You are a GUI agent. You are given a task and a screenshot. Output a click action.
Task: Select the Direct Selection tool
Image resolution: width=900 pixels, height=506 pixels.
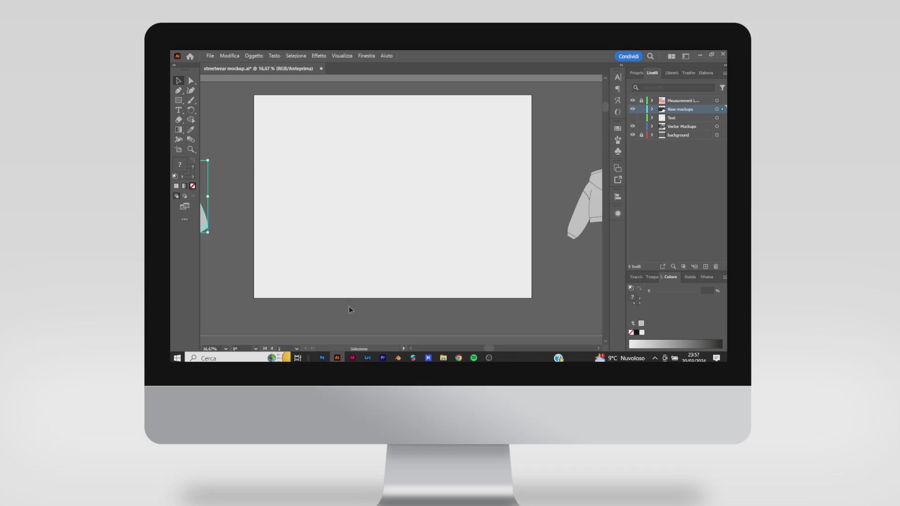(x=191, y=80)
